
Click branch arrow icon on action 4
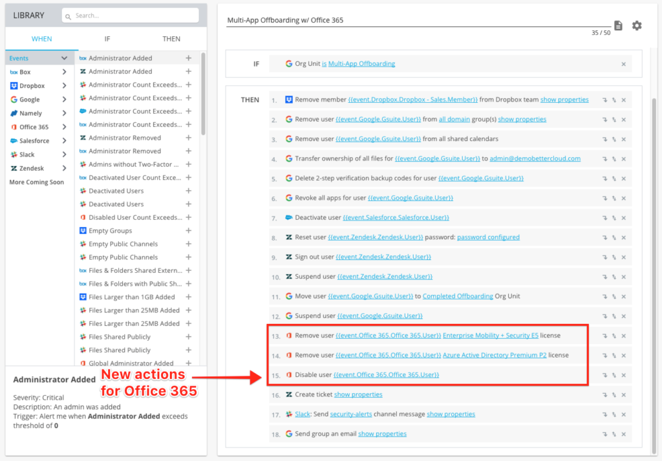[x=604, y=159]
